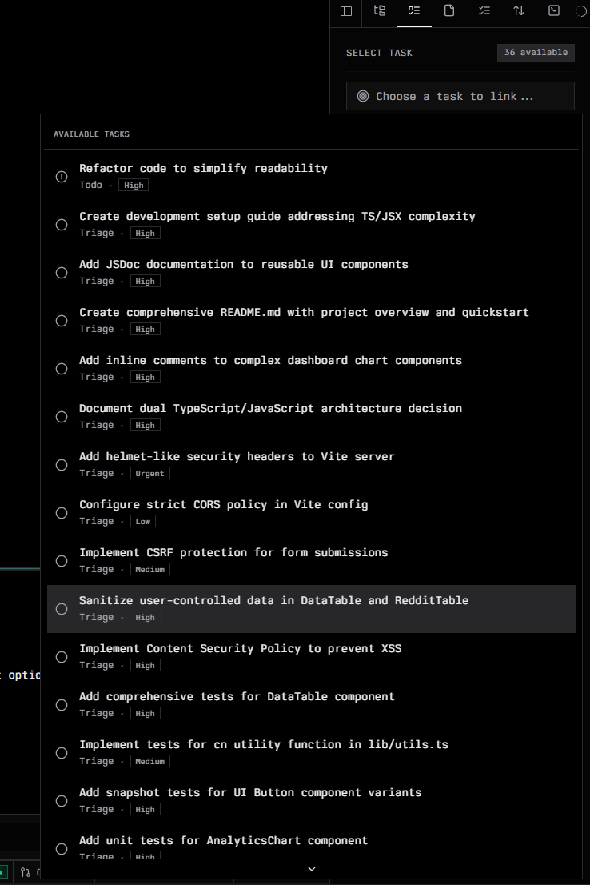The image size is (590, 885).
Task: Toggle the sidebar panel layout icon
Action: [x=346, y=10]
